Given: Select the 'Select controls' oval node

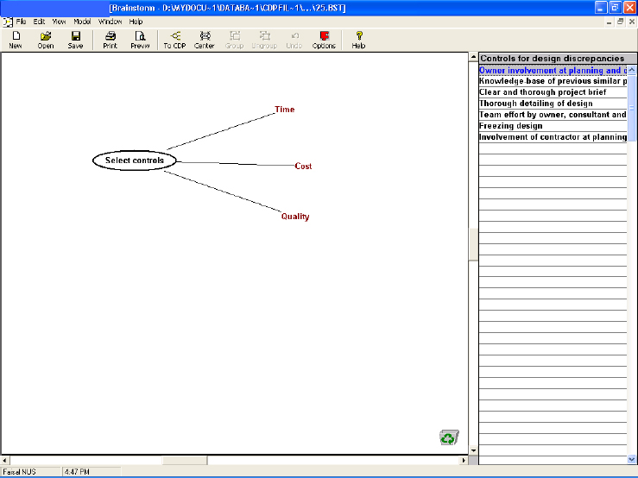Looking at the screenshot, I should click(135, 160).
